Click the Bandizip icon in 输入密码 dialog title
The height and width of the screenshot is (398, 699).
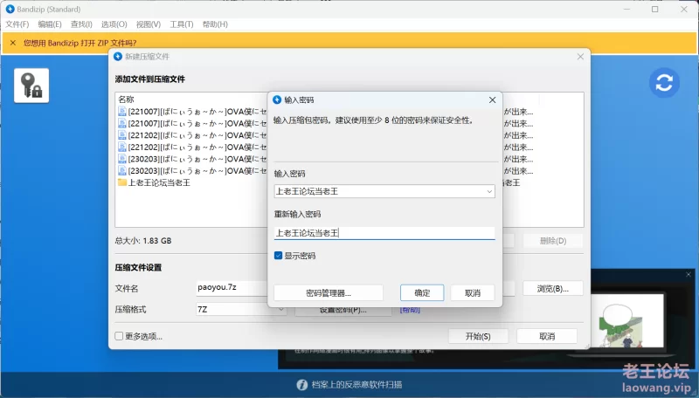point(277,99)
